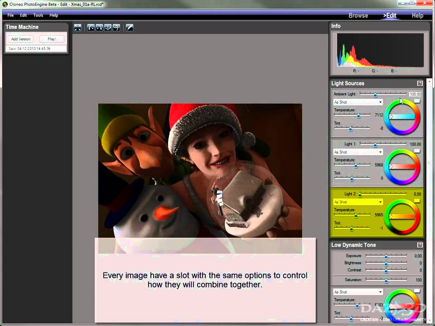Click the Light 2 color wheel
The height and width of the screenshot is (326, 435).
point(402,217)
